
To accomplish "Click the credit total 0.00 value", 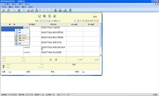I will pos(96,60).
